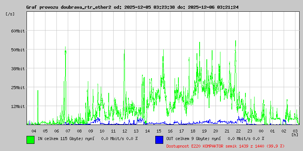Viewport: 303px width, 151px height.
Task: Select the 07 hour mark on time axis
Action: [68, 131]
